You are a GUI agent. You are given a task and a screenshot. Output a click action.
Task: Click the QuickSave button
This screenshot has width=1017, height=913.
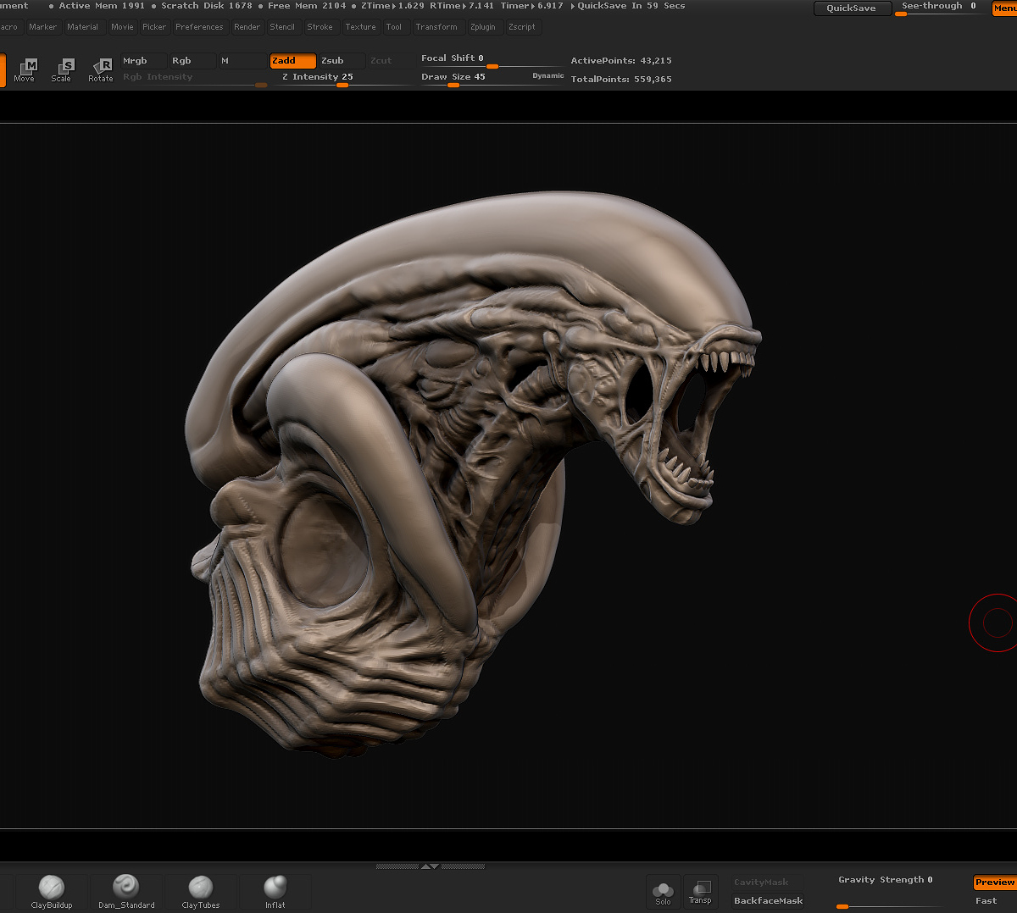pos(852,8)
